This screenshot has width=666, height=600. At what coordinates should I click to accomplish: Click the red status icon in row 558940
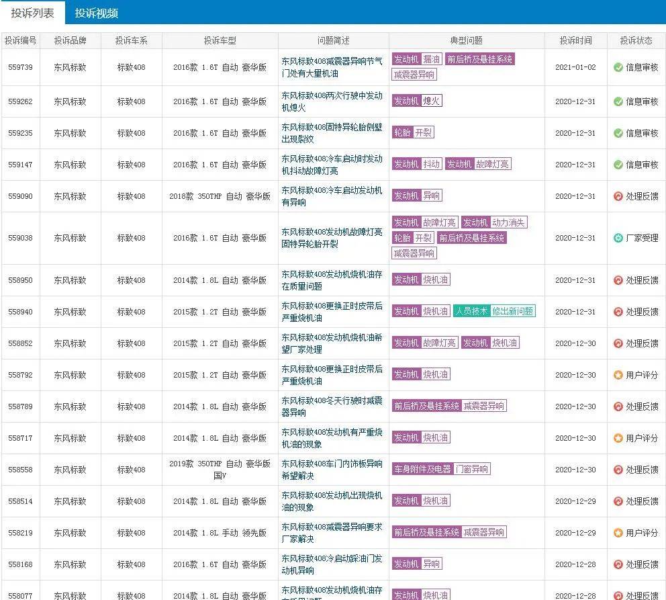click(618, 312)
